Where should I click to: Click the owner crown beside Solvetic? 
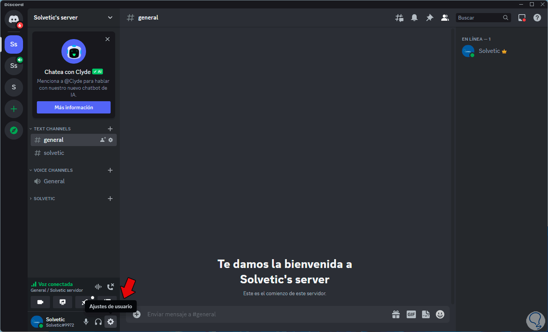(504, 51)
